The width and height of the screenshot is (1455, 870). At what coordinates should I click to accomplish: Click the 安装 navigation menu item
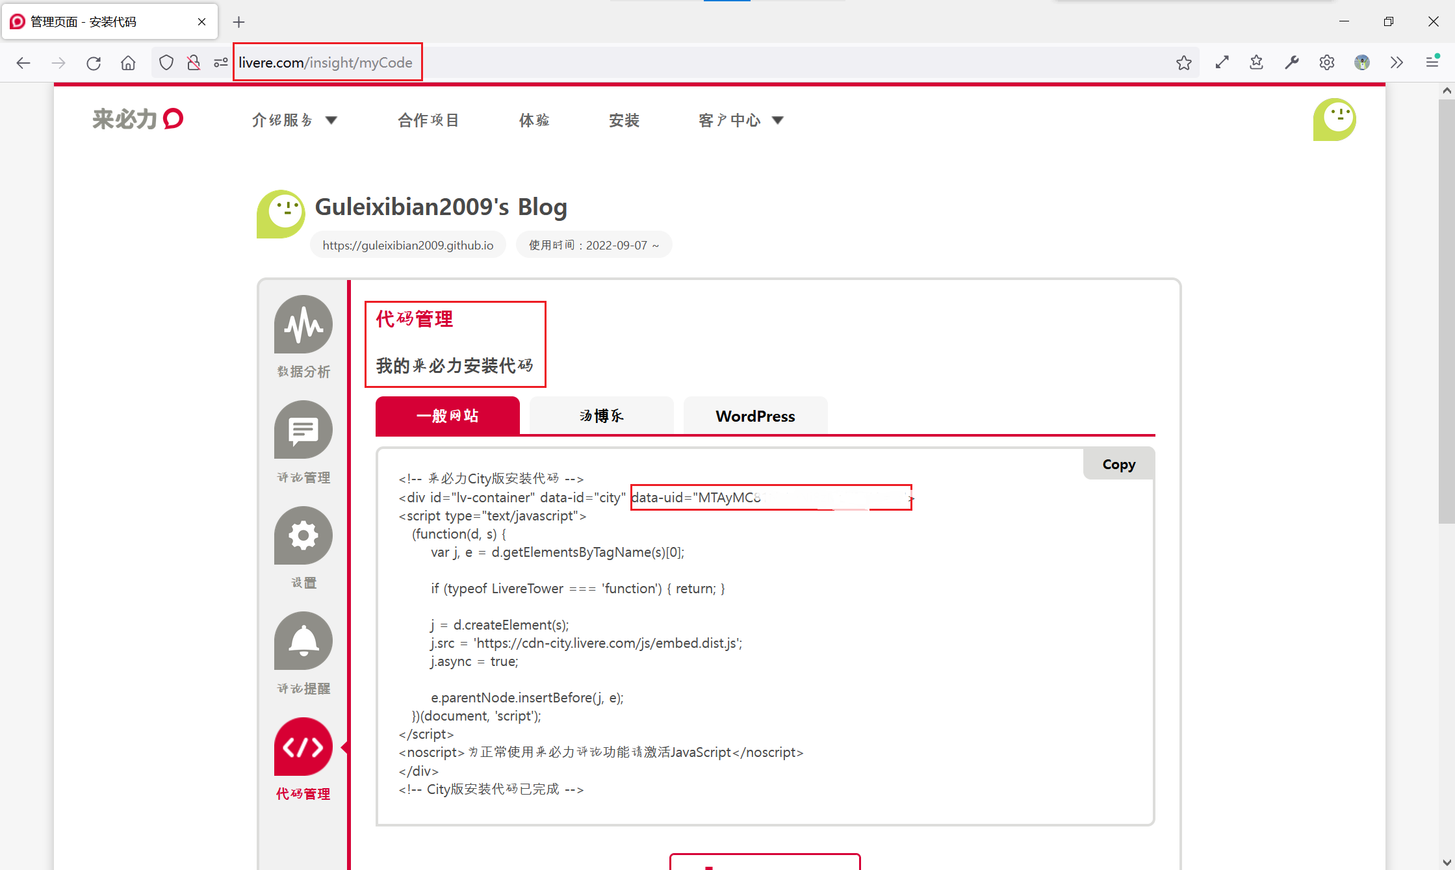tap(624, 120)
